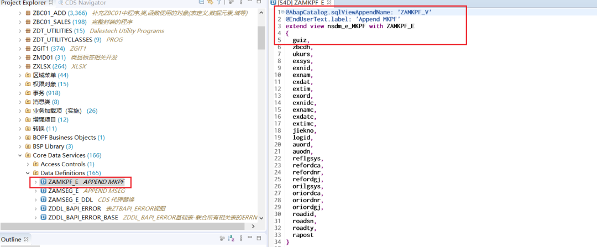Image resolution: width=597 pixels, height=247 pixels.
Task: Select the Outline view tab
Action: [x=12, y=239]
